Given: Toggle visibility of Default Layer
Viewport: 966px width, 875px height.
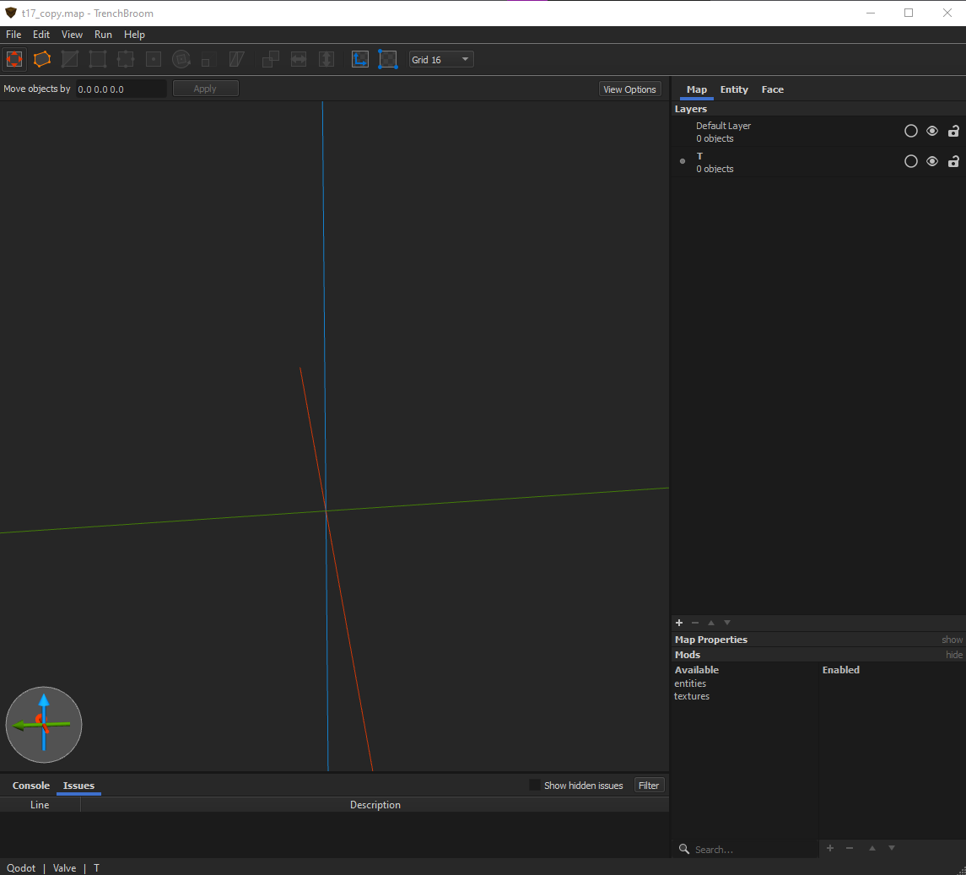Looking at the screenshot, I should (932, 131).
